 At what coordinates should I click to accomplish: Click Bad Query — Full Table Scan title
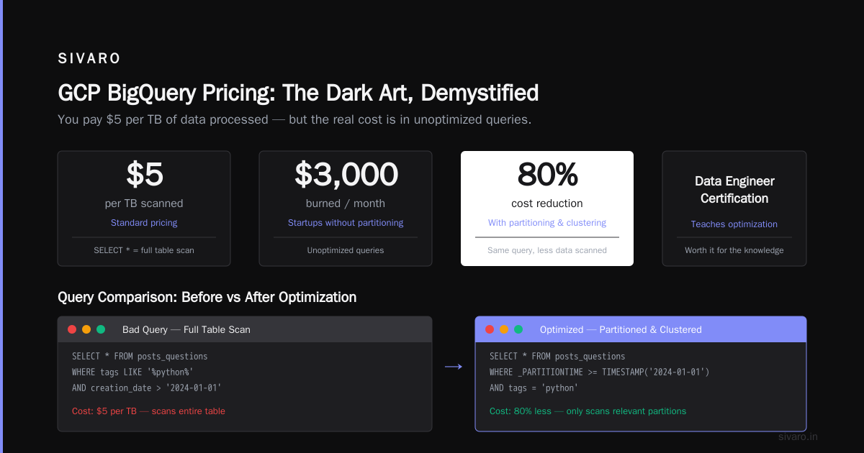pos(186,329)
